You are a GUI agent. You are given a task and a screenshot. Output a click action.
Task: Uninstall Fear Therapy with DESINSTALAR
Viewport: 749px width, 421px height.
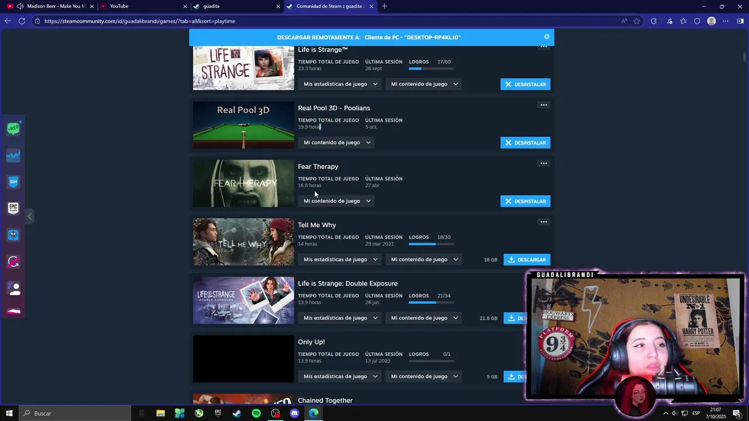[525, 201]
